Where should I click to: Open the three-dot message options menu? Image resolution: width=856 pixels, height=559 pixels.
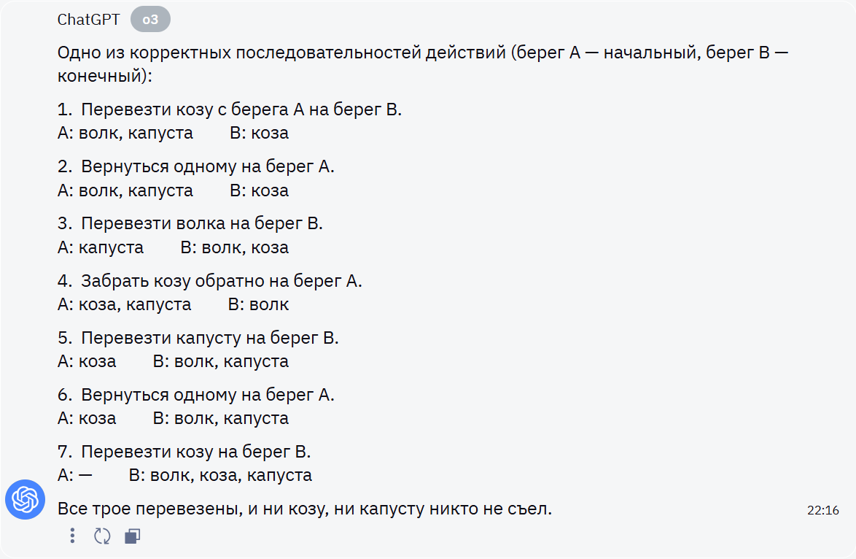coord(72,536)
